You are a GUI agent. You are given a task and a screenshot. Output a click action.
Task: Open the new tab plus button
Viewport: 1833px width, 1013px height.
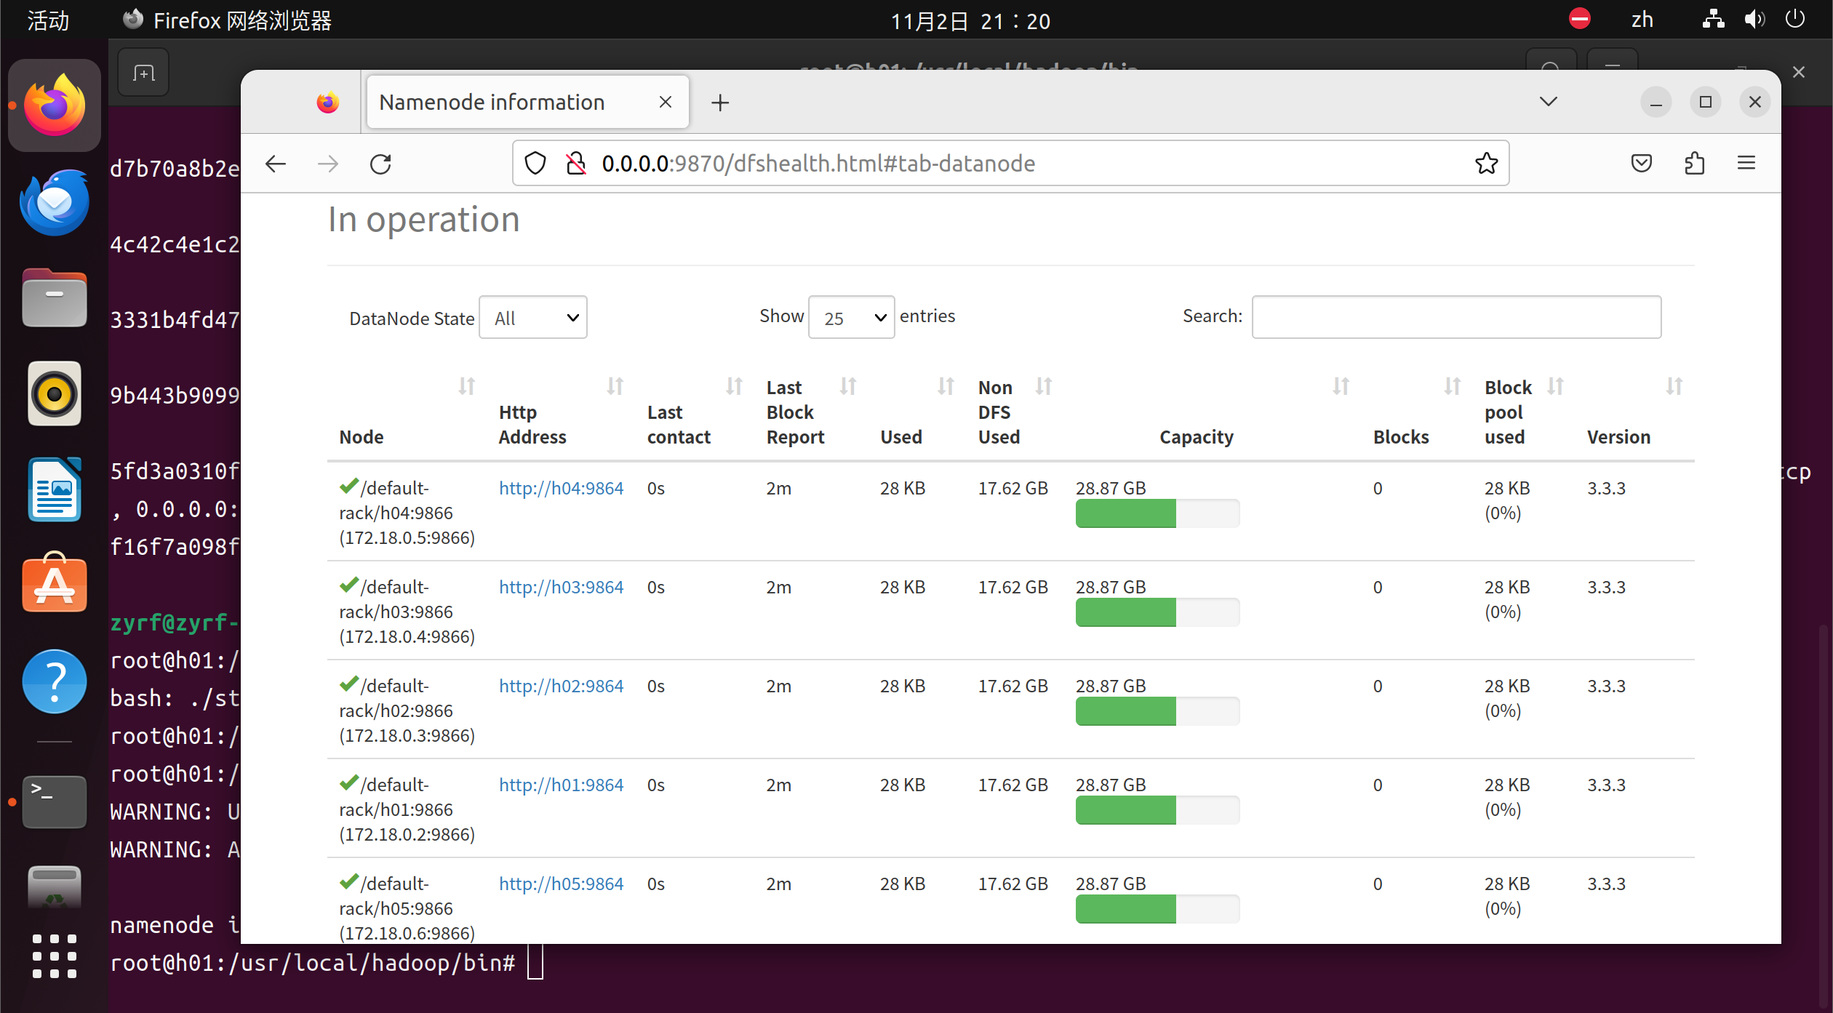coord(720,103)
